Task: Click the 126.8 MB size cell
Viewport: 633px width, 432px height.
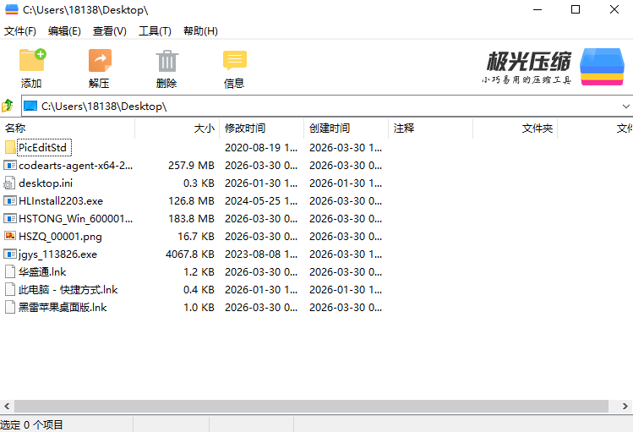Action: 191,200
